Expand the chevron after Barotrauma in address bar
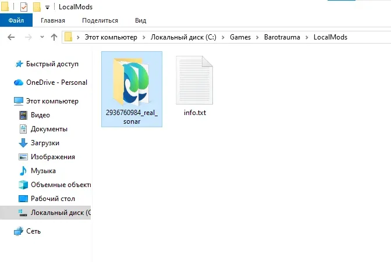The height and width of the screenshot is (262, 391). 308,37
